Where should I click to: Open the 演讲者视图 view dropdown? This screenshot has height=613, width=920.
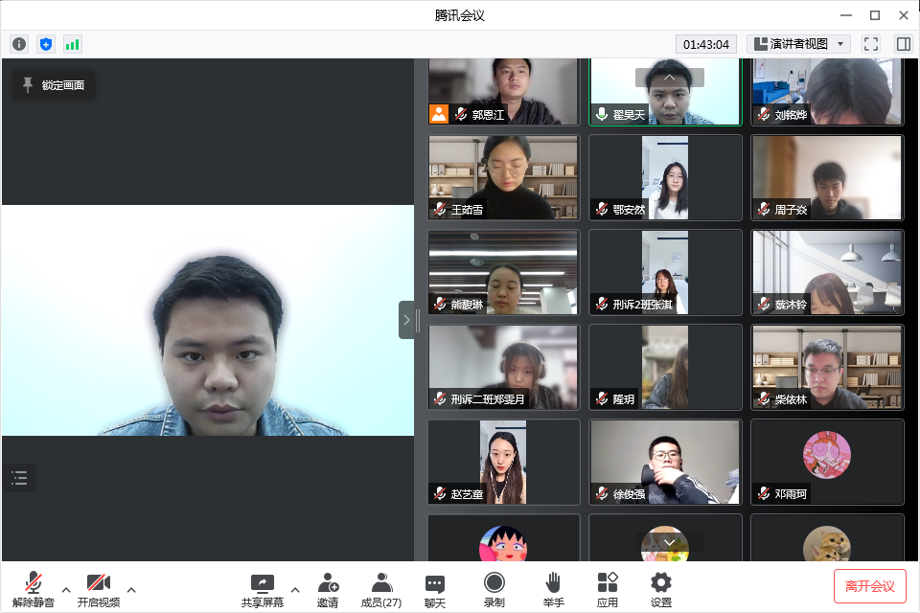(x=798, y=44)
